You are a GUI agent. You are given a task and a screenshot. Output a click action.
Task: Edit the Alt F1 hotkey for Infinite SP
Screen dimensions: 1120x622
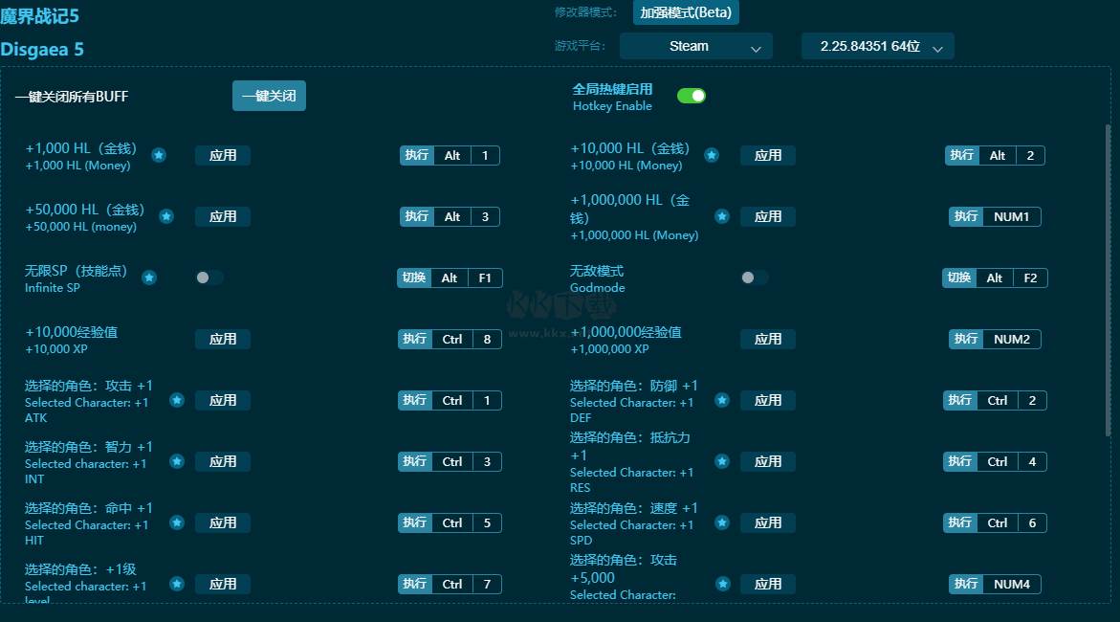pos(450,278)
